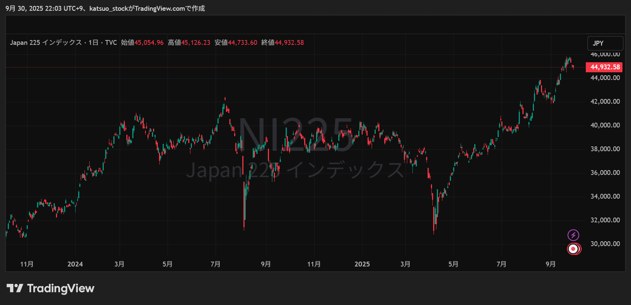Click the 40,000.00 price axis label
Image resolution: width=631 pixels, height=305 pixels.
(605, 125)
